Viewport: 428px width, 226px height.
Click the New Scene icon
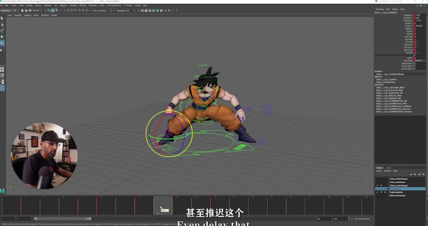pos(22,10)
